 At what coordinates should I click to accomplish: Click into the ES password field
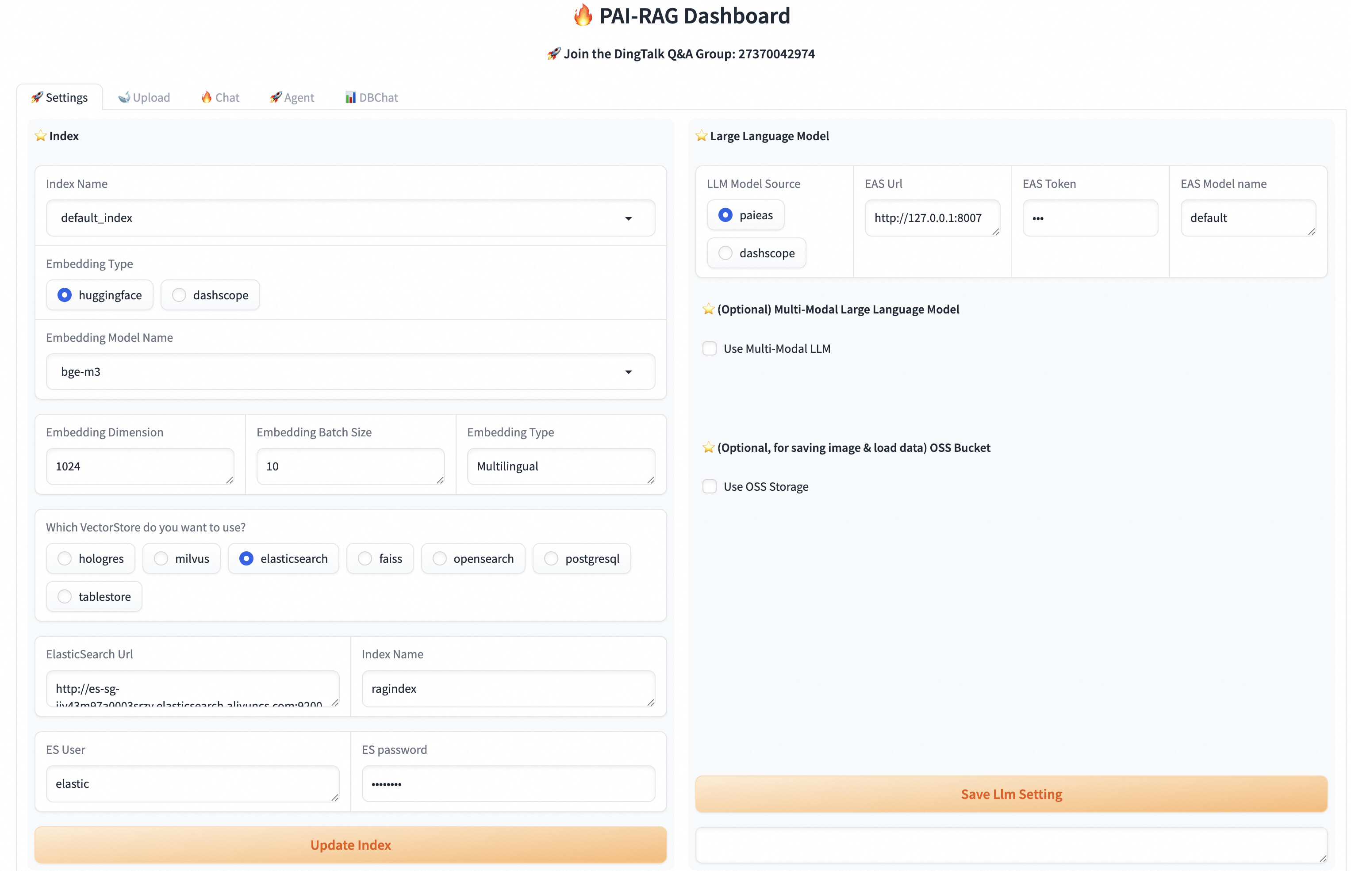pos(507,784)
